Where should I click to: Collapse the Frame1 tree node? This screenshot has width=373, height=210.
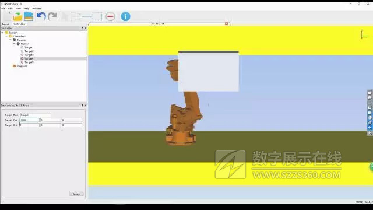pyautogui.click(x=14, y=44)
